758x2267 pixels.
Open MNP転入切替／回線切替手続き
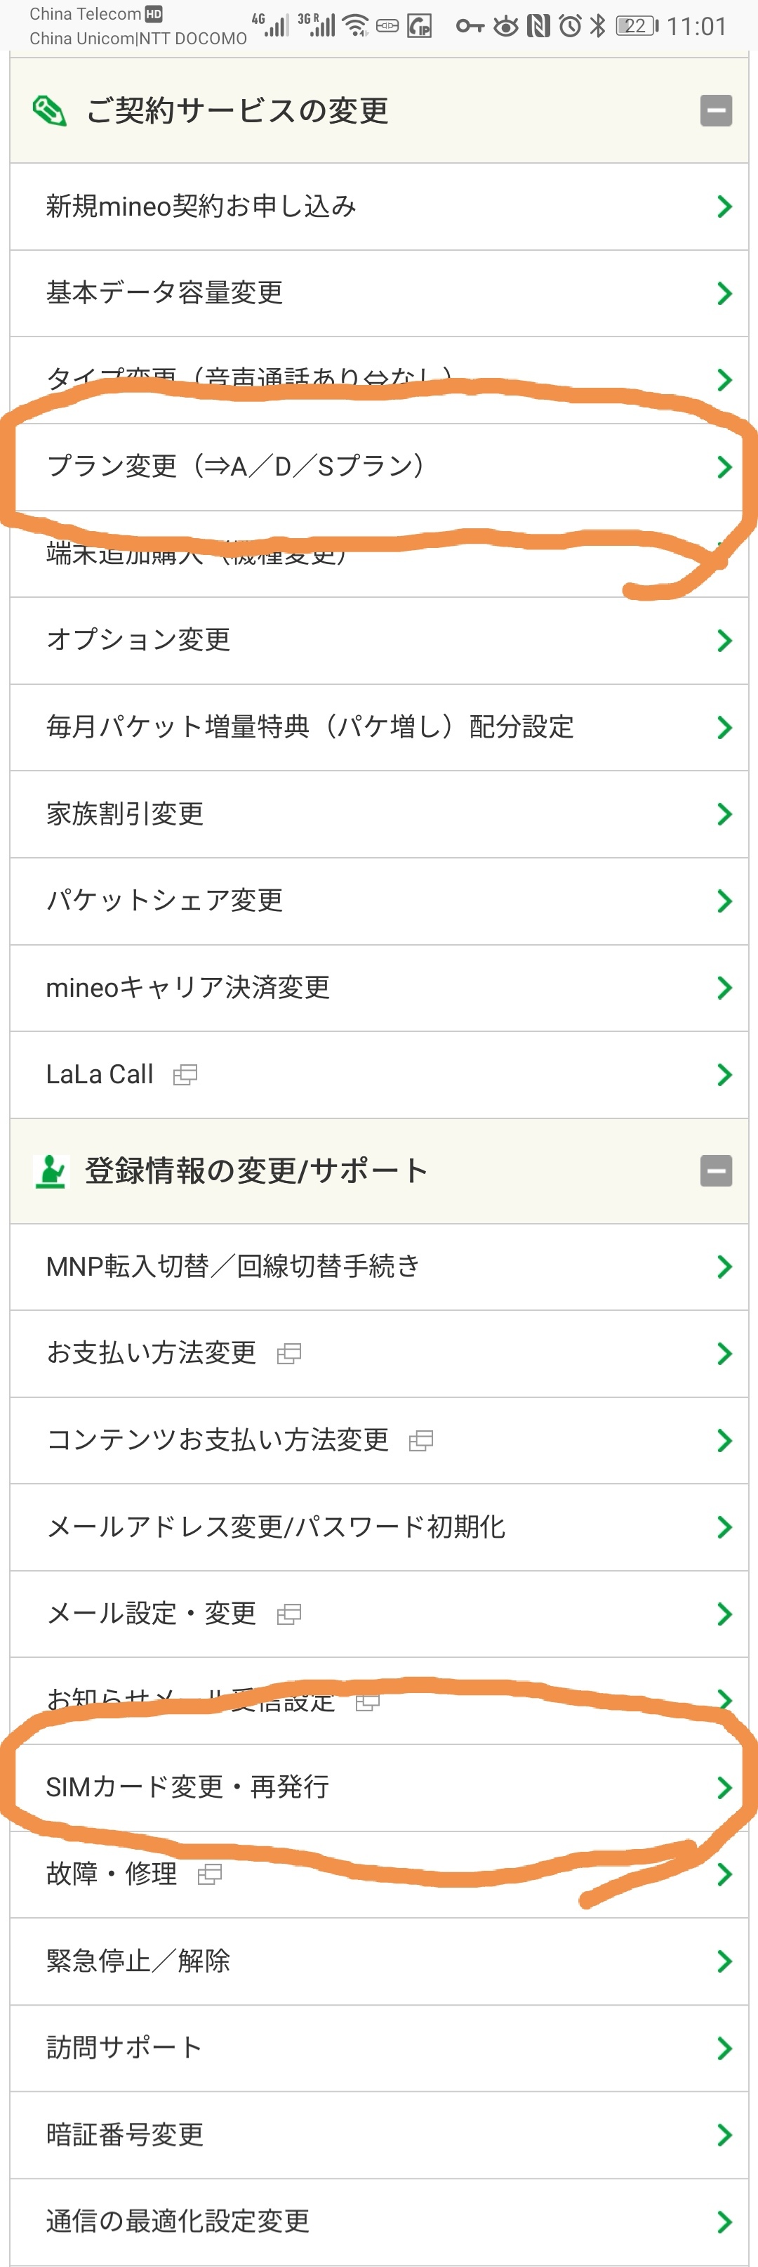(x=232, y=1267)
